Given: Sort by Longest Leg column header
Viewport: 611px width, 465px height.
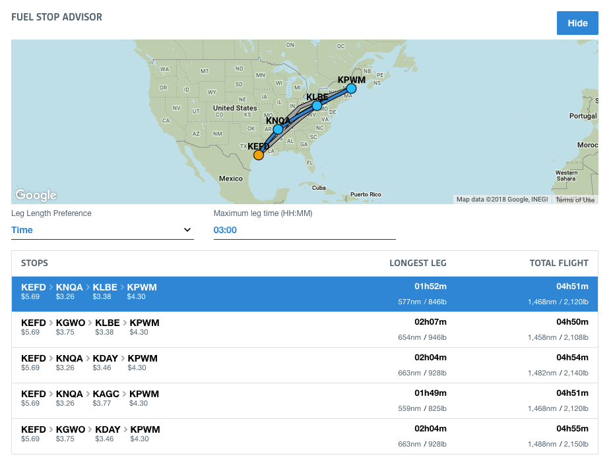Looking at the screenshot, I should click(x=417, y=263).
